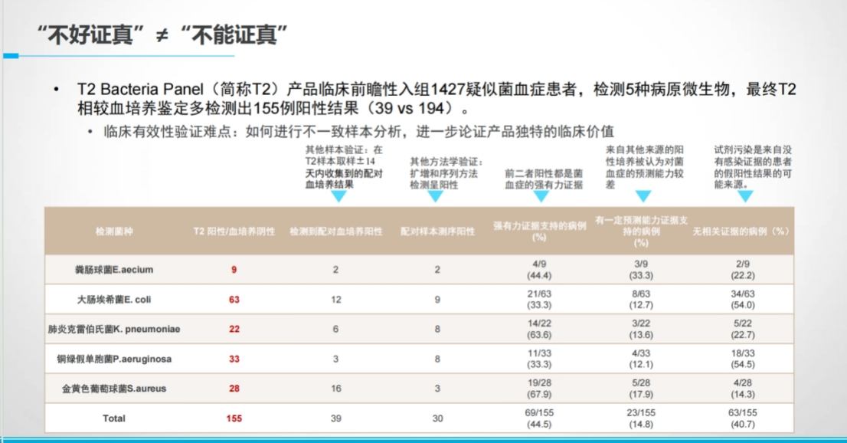Click the cell 34/63 (54.0)
This screenshot has height=443, width=847.
coord(743,299)
